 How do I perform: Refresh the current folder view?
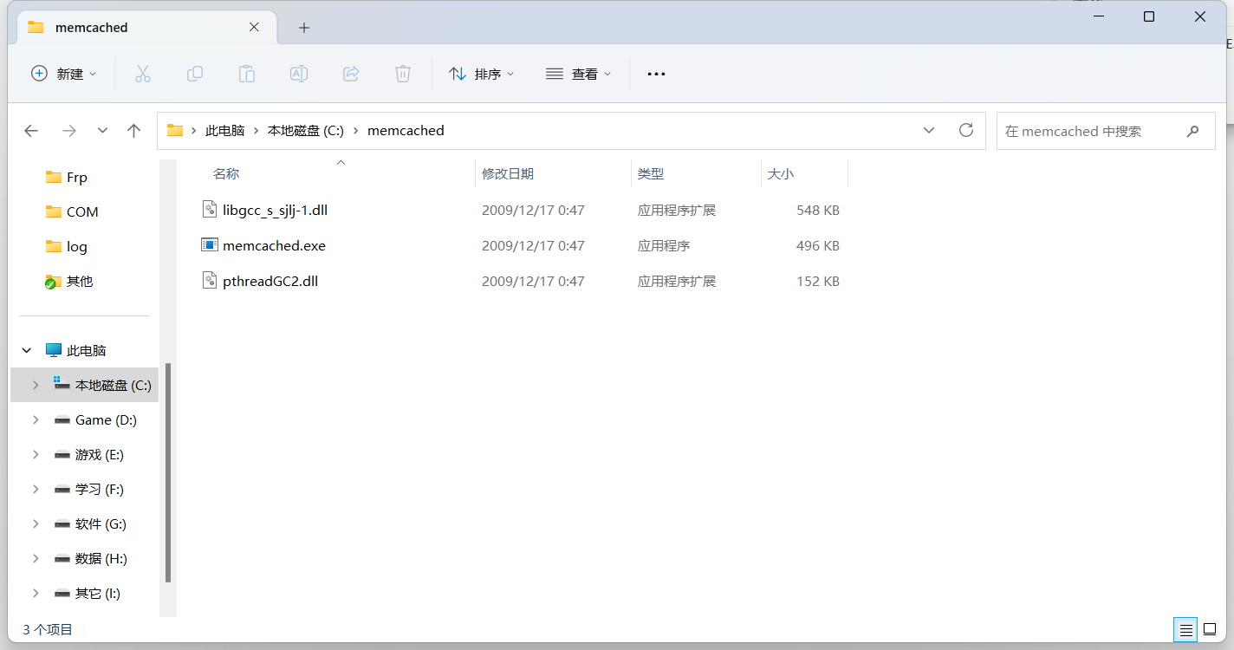pos(966,131)
